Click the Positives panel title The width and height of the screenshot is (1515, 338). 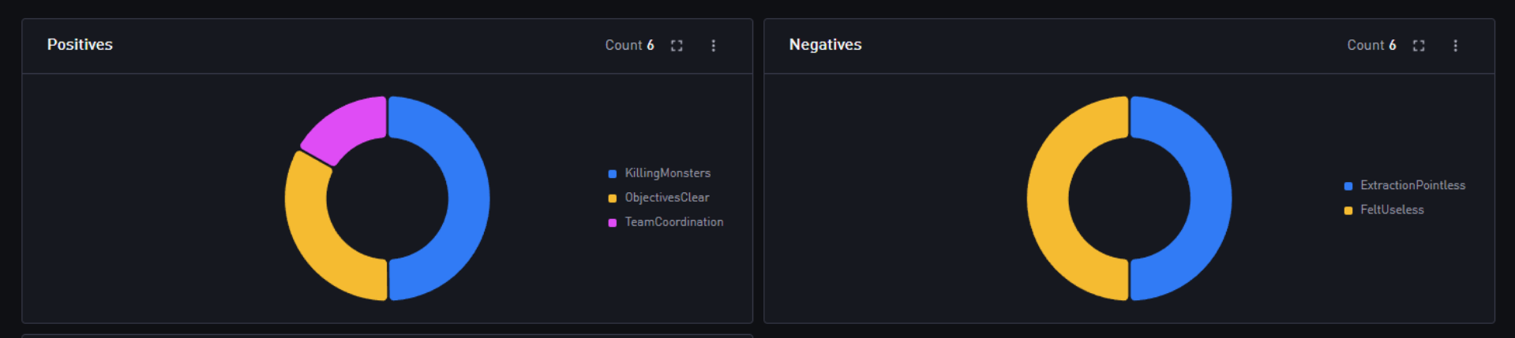[80, 45]
